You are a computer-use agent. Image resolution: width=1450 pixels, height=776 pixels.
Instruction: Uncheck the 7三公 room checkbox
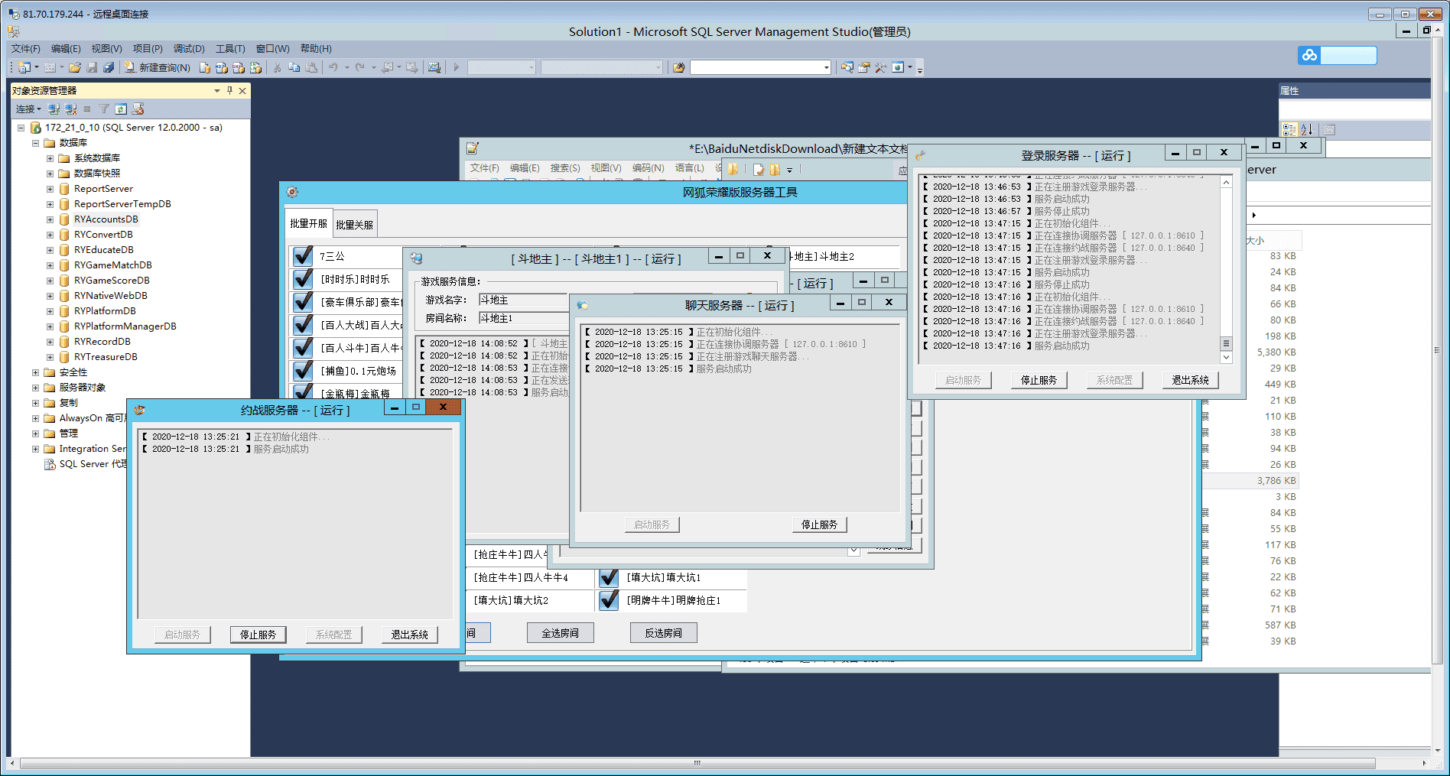304,256
